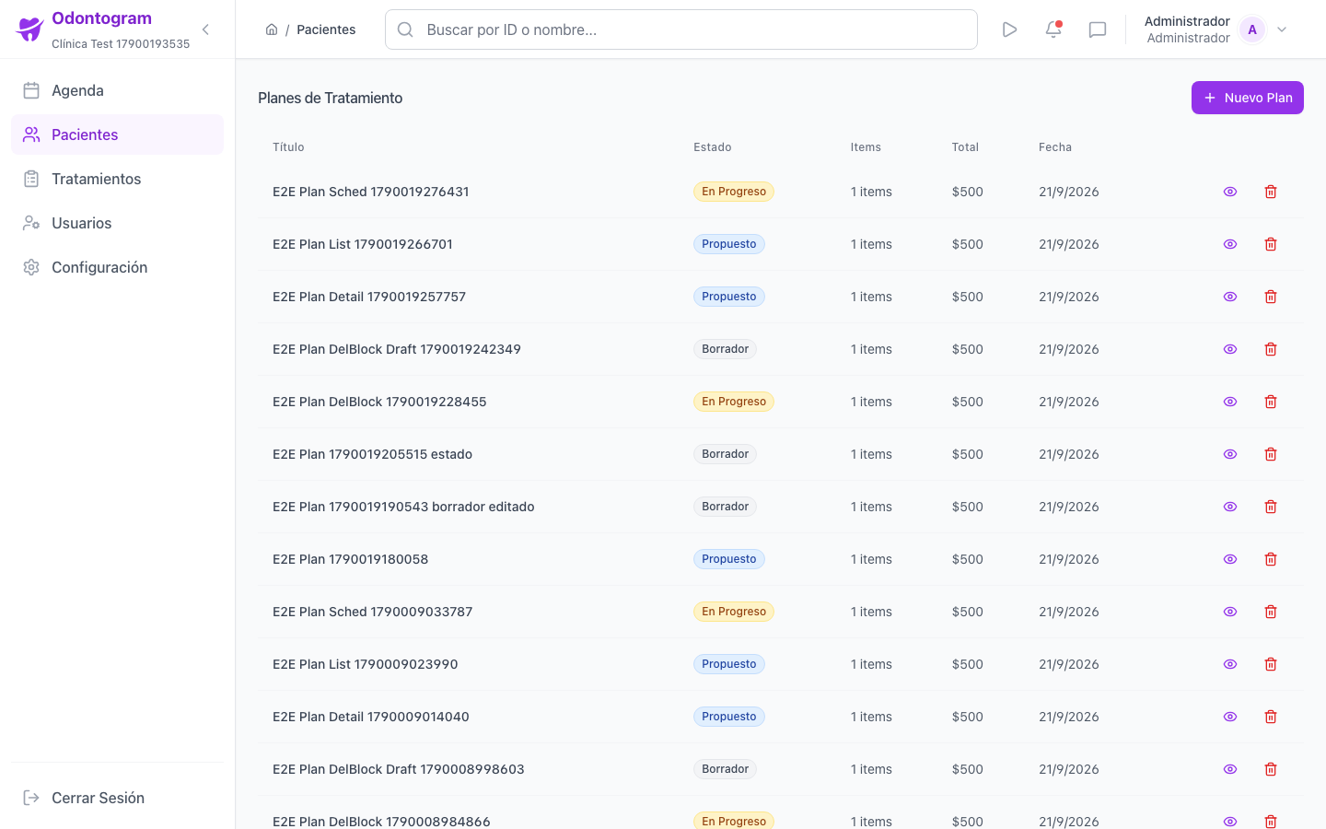The width and height of the screenshot is (1326, 829).
Task: Expand the Administrador user dropdown
Action: click(x=1282, y=29)
